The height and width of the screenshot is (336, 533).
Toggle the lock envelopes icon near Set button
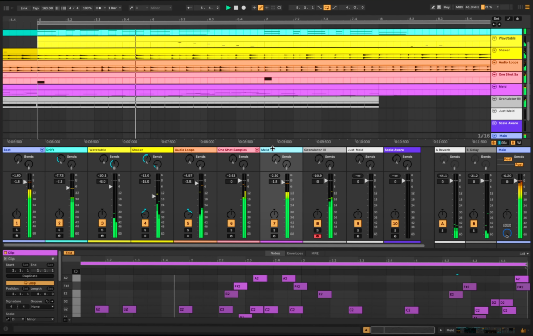(518, 19)
